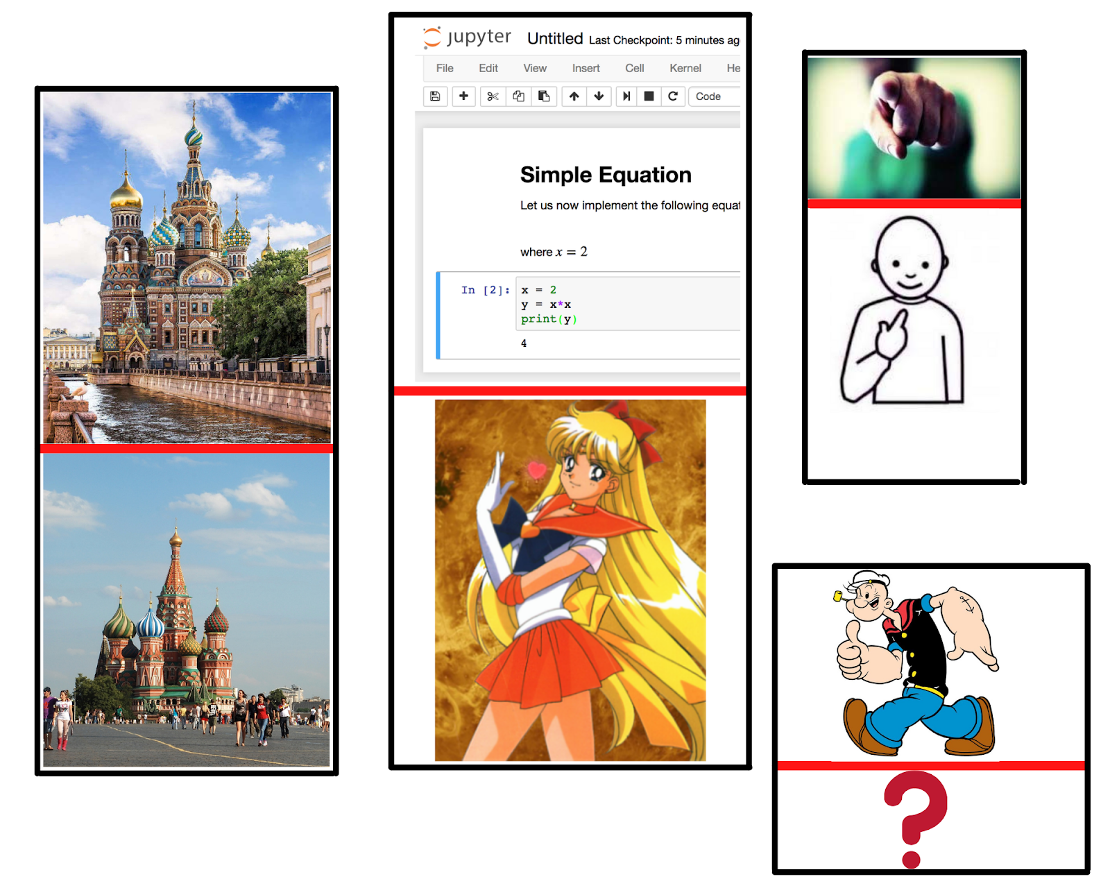Open the Insert menu
Image resolution: width=1110 pixels, height=888 pixels.
(x=586, y=68)
